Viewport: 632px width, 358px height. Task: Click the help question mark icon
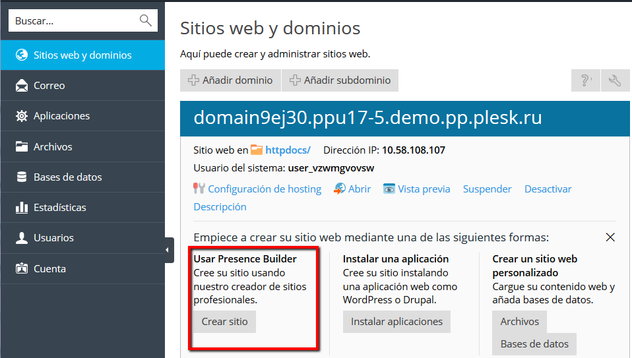585,80
